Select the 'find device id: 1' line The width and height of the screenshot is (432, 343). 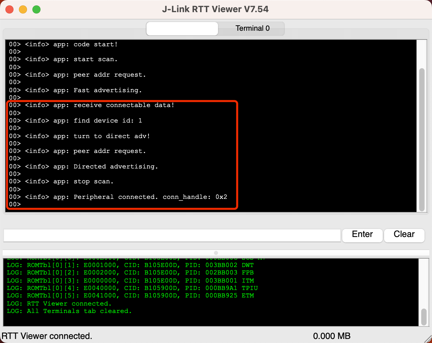pyautogui.click(x=76, y=121)
